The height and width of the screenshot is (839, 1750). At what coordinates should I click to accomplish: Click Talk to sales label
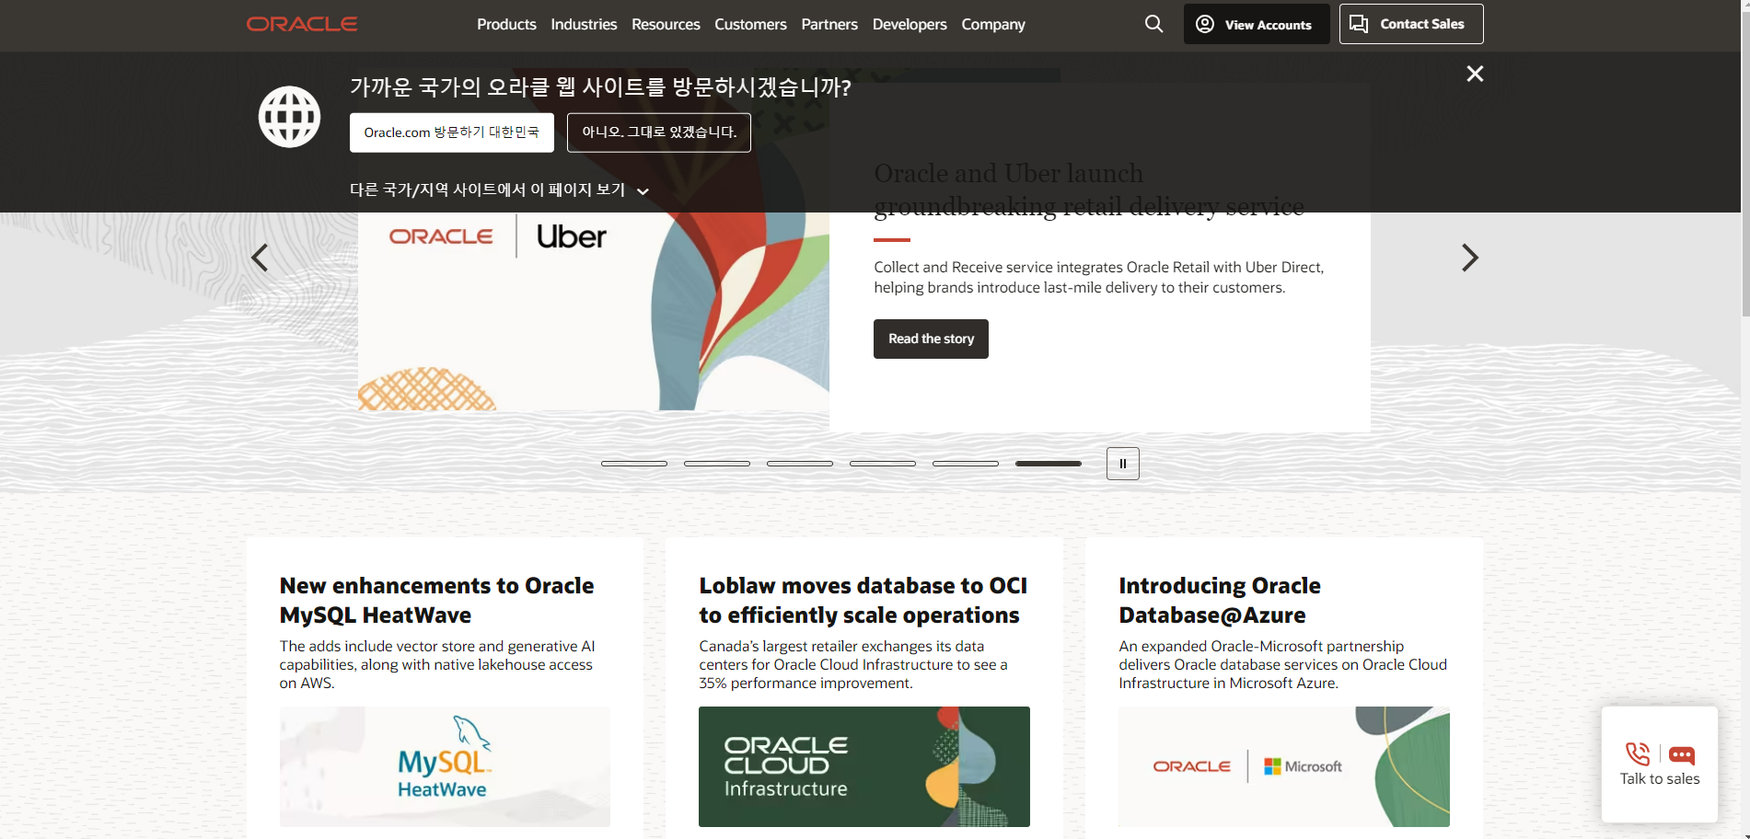tap(1660, 779)
